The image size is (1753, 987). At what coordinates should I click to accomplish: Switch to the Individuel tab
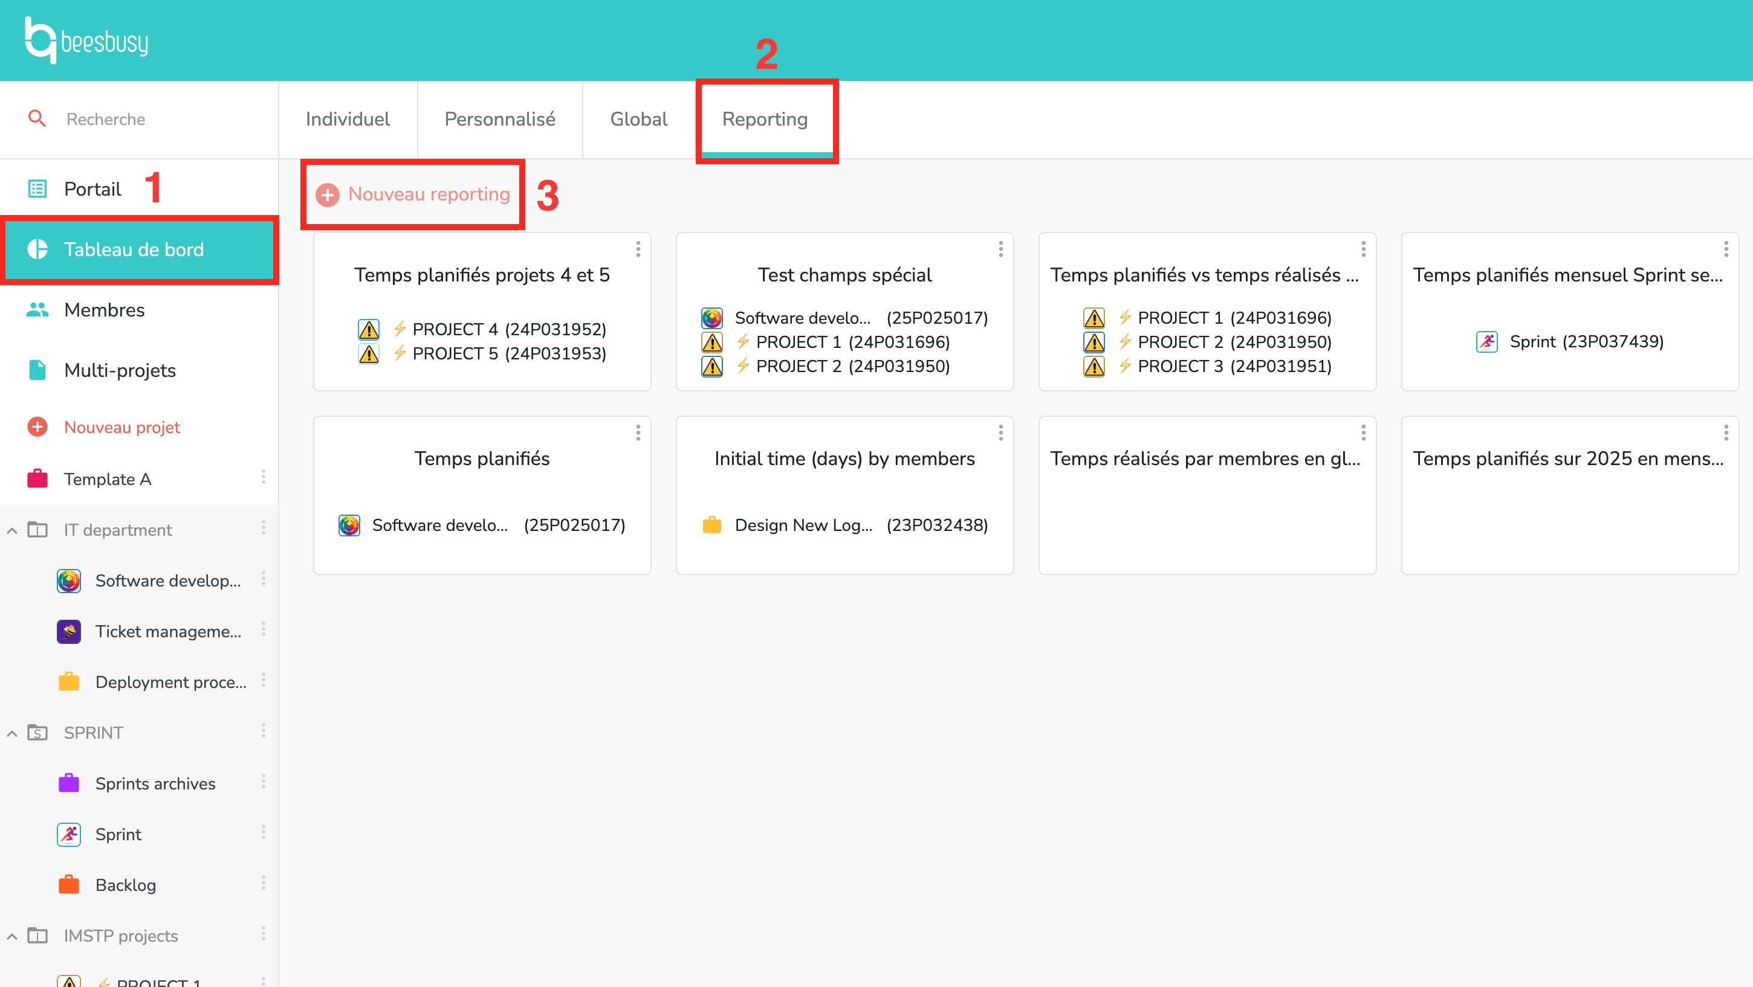pos(348,119)
